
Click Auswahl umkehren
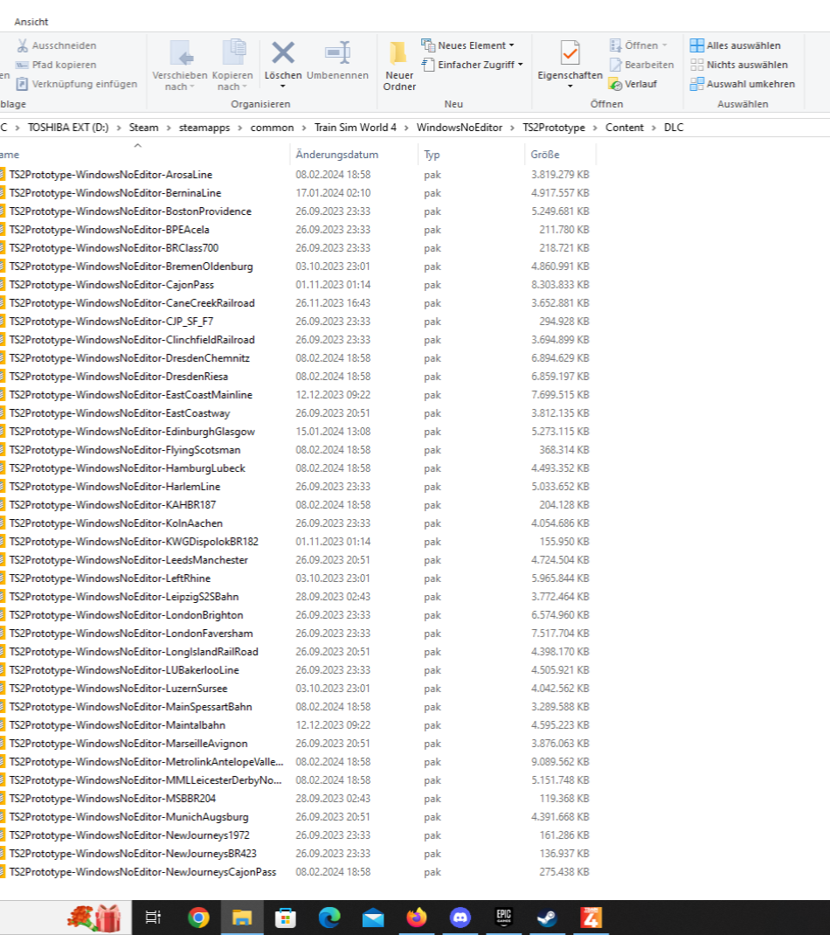pyautogui.click(x=743, y=84)
